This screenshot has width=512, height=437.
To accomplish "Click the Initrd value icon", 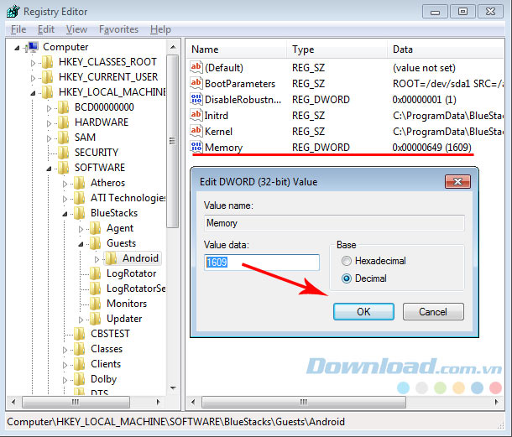I will click(x=196, y=115).
